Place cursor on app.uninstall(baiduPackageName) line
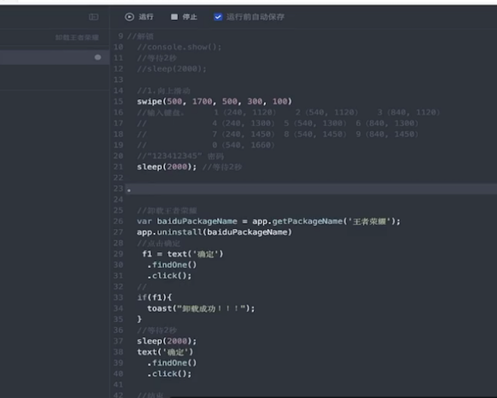 click(215, 232)
